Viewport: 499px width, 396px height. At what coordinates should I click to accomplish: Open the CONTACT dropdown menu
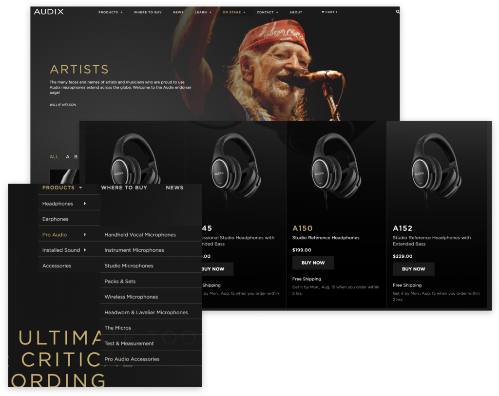(268, 12)
